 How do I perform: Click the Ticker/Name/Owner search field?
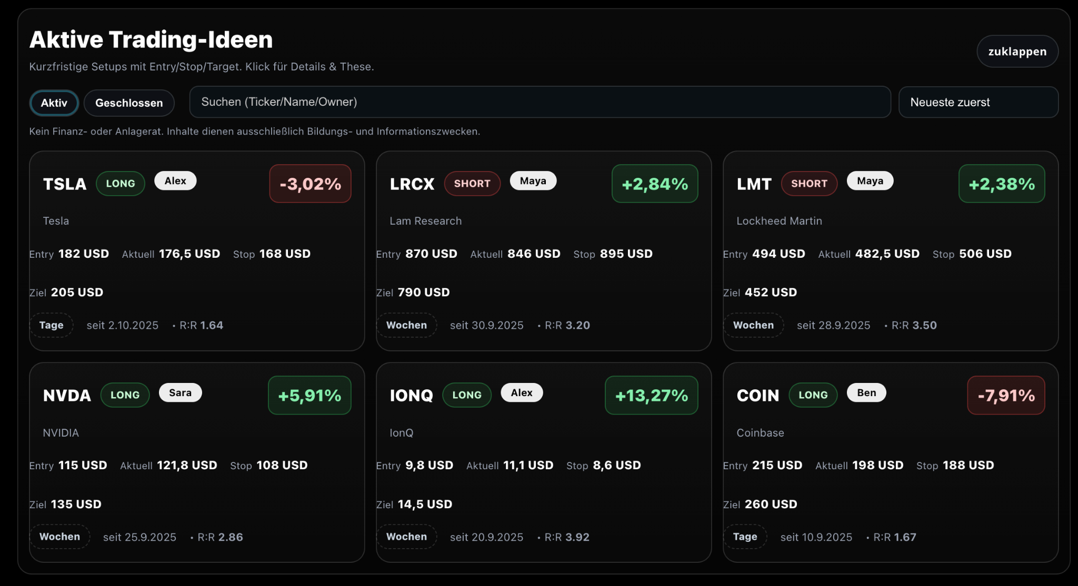[540, 102]
